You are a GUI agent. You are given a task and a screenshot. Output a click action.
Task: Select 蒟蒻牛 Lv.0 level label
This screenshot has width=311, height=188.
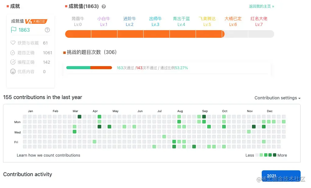coord(78,21)
